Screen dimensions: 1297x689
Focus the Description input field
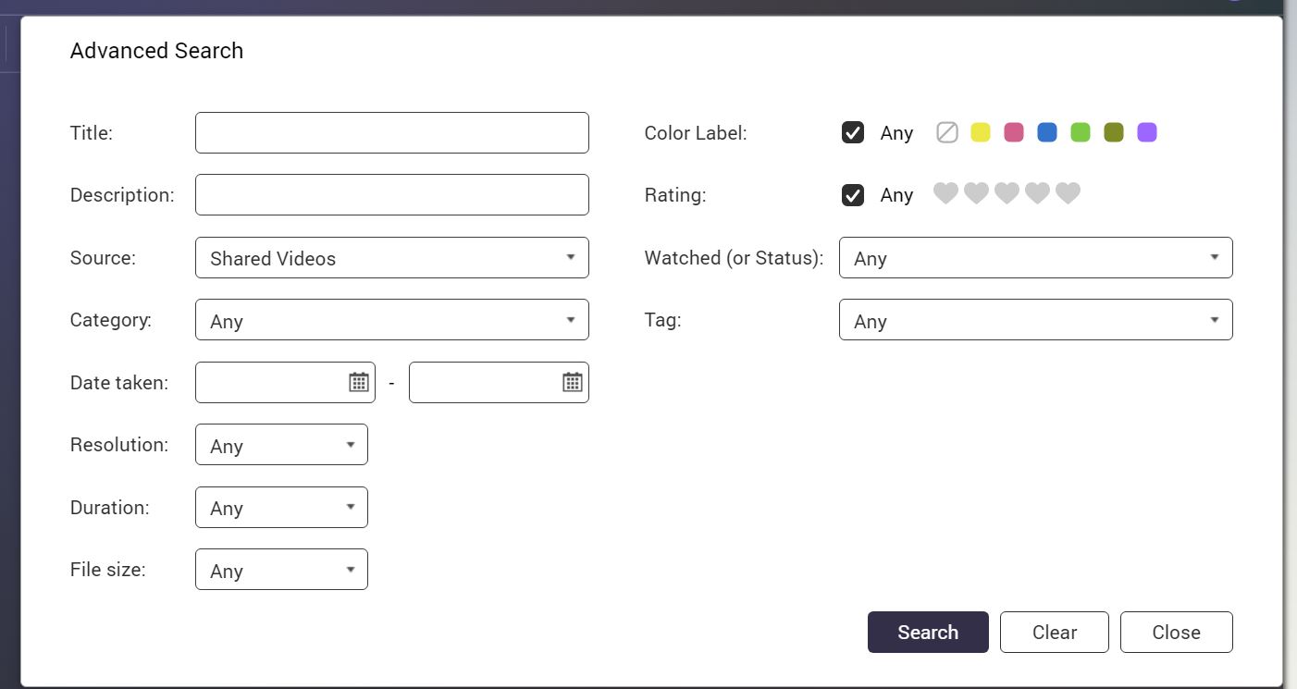point(392,194)
